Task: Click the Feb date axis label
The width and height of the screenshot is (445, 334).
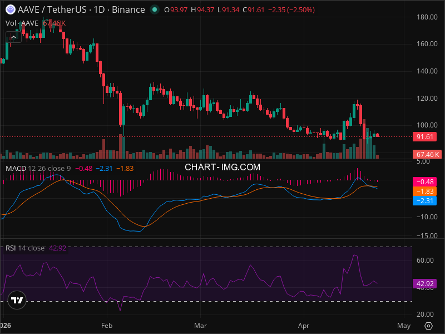Action: [107, 326]
